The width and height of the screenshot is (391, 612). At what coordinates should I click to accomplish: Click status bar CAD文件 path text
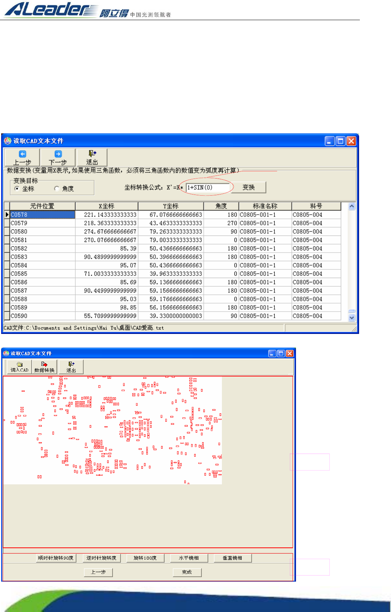click(84, 328)
